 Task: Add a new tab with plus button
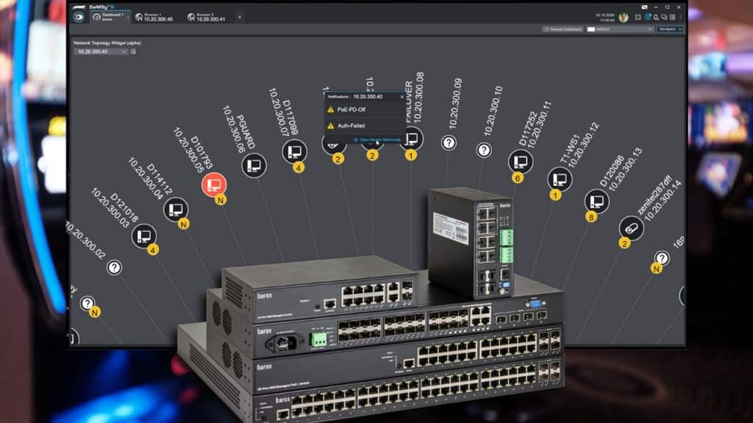(x=239, y=17)
